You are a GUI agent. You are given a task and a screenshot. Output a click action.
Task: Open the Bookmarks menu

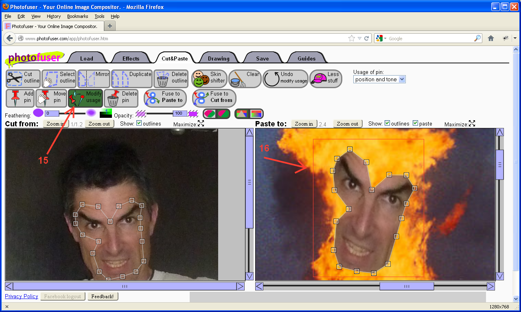(78, 16)
